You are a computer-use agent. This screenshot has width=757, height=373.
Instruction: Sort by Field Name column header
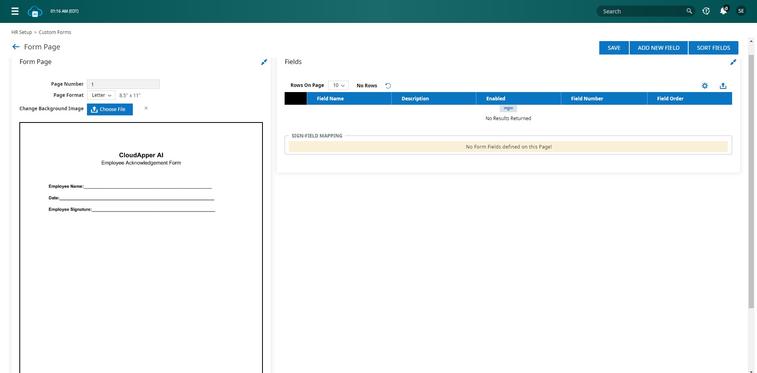[x=330, y=99]
